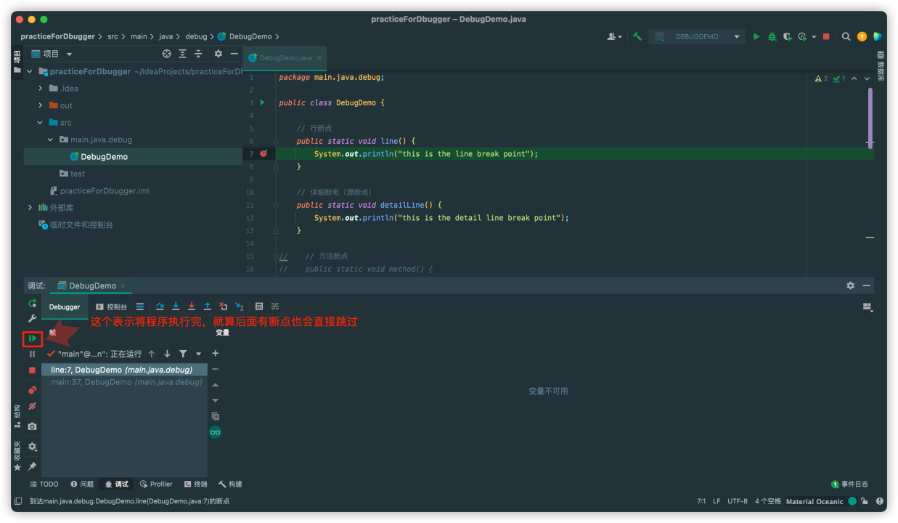The image size is (898, 523).
Task: Expand the 外部库 node
Action: (30, 208)
